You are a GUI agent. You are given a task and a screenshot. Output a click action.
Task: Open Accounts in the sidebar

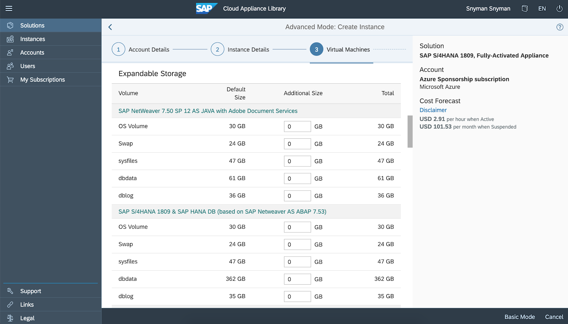point(51,53)
